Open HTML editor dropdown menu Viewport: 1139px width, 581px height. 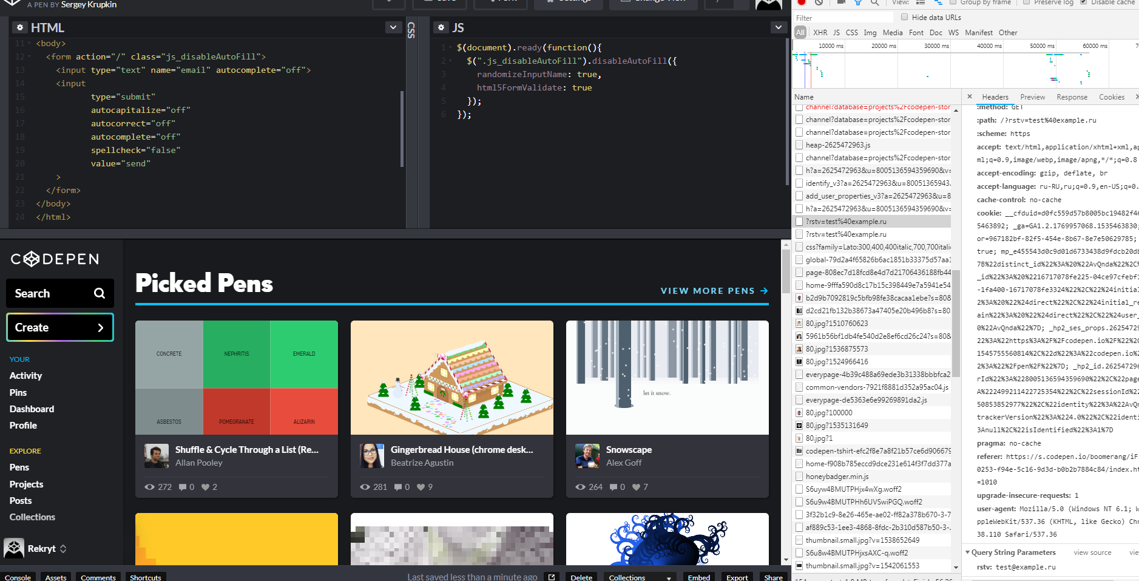[x=393, y=27]
